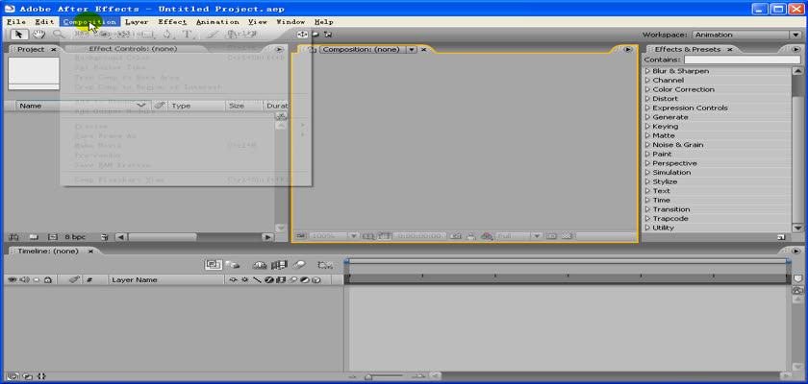Viewport: 808px width, 384px height.
Task: Open the resolution Full dropdown
Action: point(537,236)
